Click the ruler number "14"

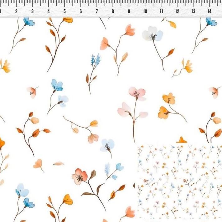(209, 11)
